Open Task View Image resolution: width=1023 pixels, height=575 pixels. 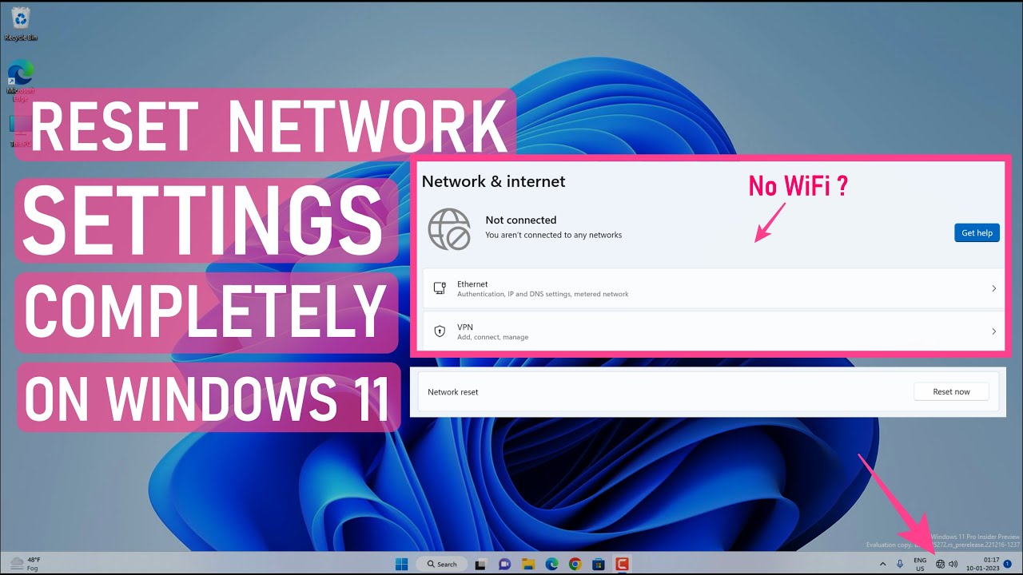point(481,564)
